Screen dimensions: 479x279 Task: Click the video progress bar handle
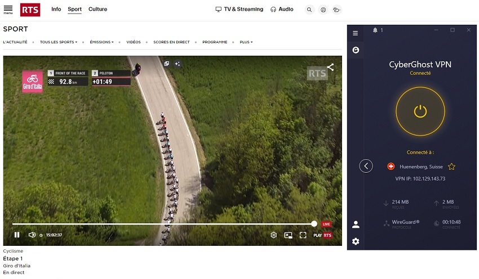click(x=314, y=224)
